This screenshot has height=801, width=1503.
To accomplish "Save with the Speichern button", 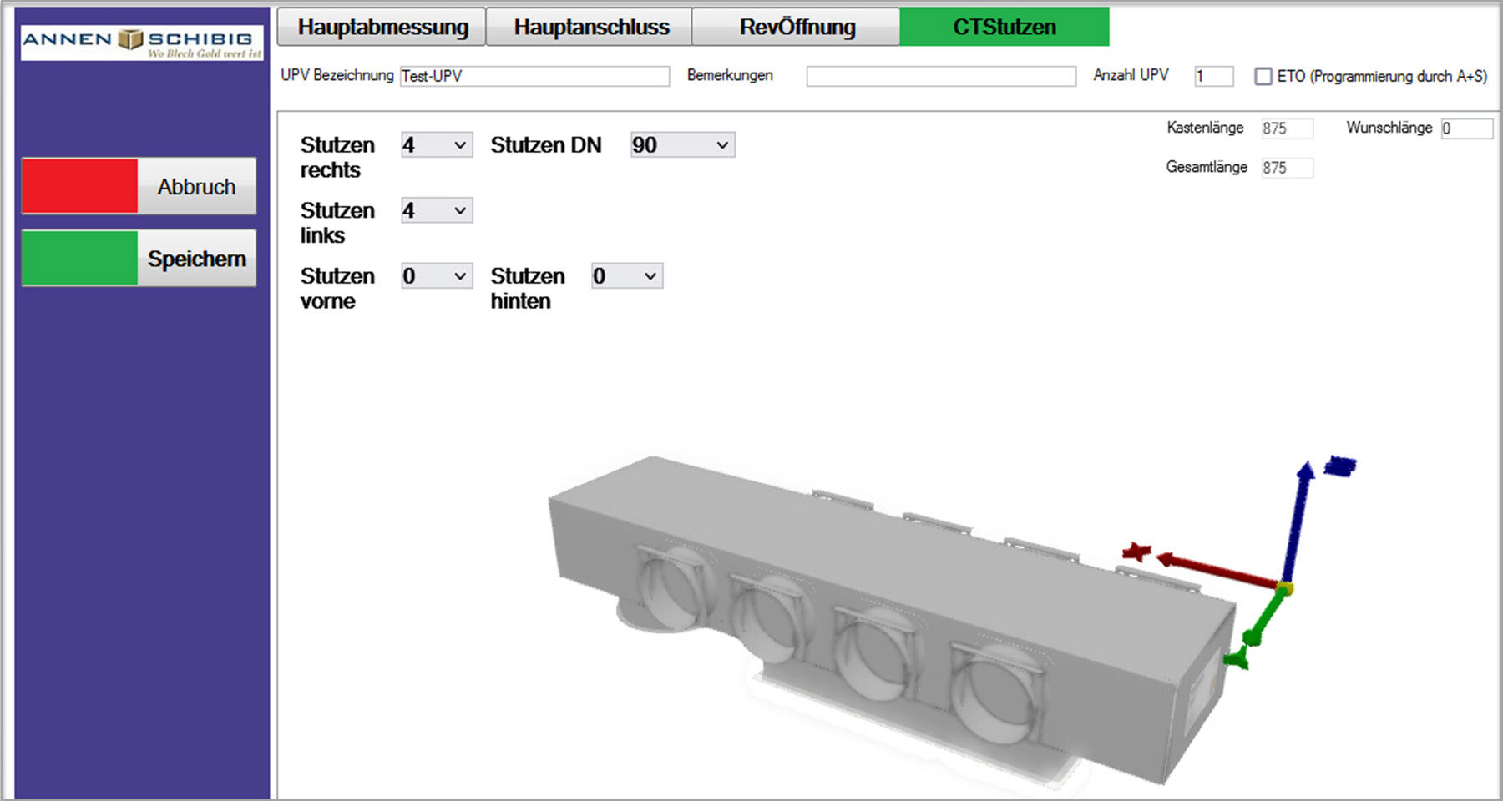I will click(x=196, y=259).
